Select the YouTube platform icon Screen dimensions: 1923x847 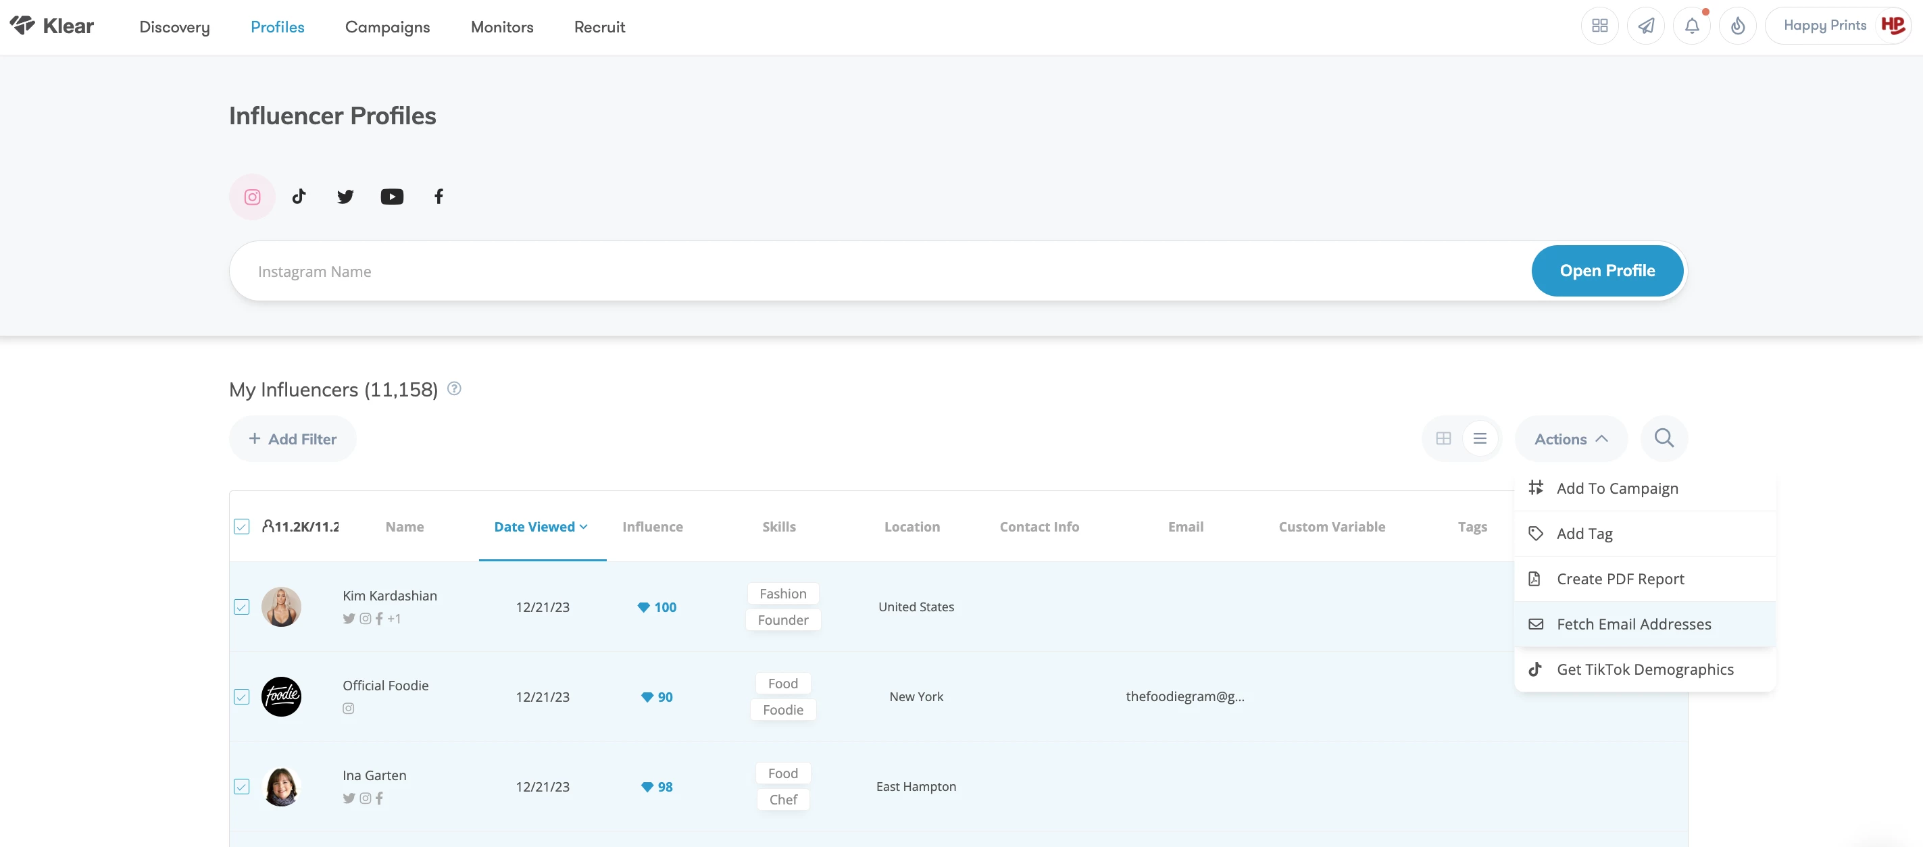tap(392, 197)
